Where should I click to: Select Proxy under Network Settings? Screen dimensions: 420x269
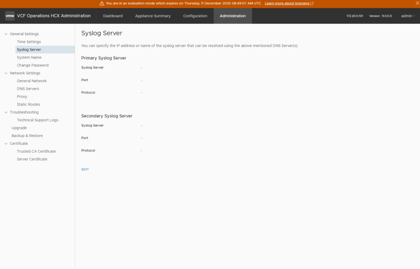click(x=22, y=97)
